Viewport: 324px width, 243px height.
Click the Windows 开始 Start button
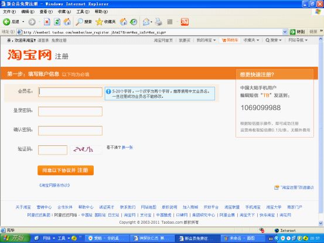pyautogui.click(x=15, y=238)
